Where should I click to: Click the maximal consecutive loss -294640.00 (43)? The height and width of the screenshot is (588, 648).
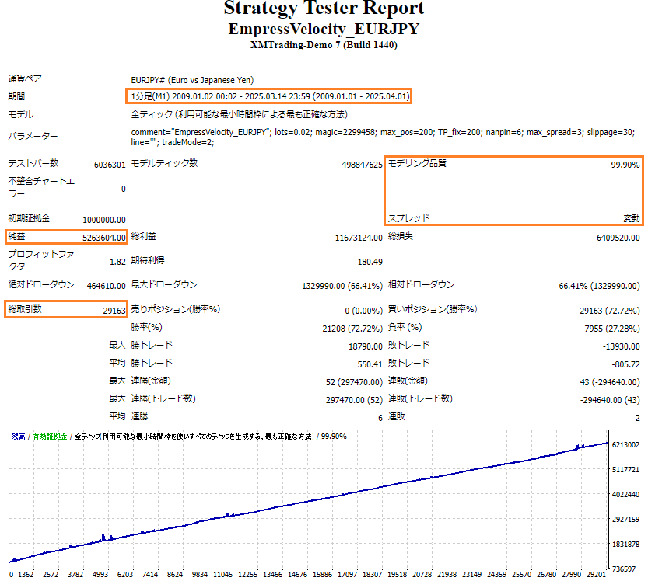610,400
